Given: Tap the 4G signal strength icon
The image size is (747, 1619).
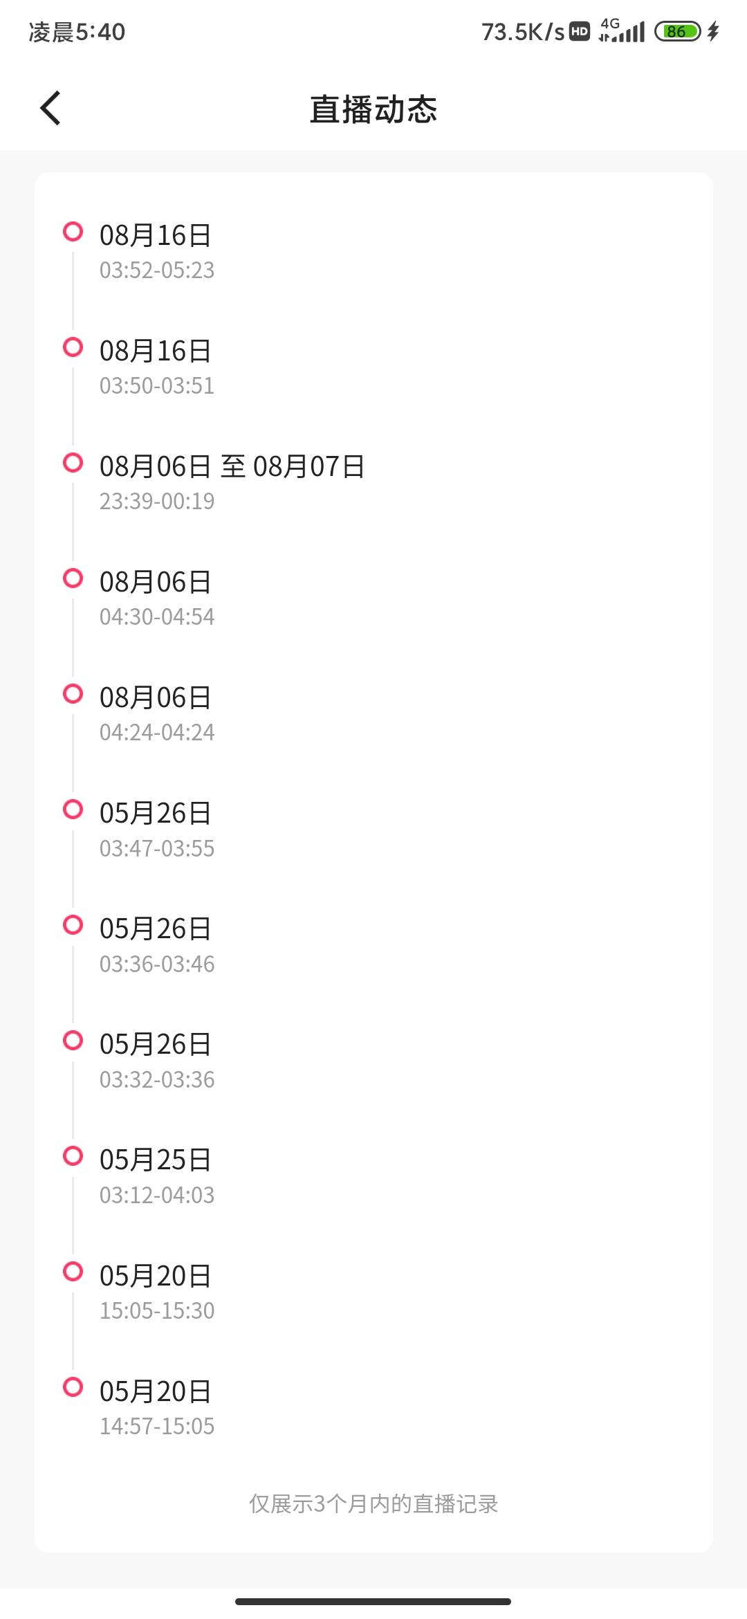Looking at the screenshot, I should point(622,31).
